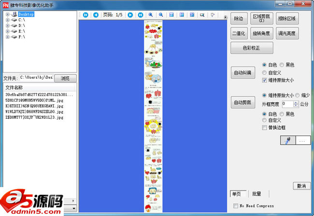
Task: Select file K)KTDII)%SN(Q98UEKGEAWI.jpg in list
Action: [x=34, y=106]
